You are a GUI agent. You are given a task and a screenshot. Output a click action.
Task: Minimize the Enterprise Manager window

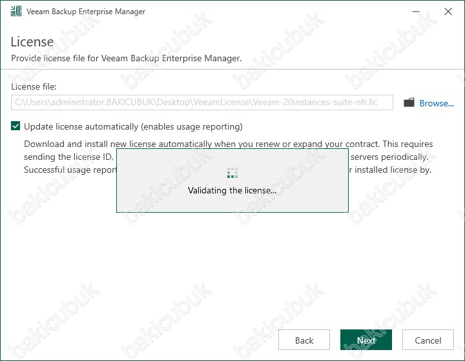coord(416,12)
